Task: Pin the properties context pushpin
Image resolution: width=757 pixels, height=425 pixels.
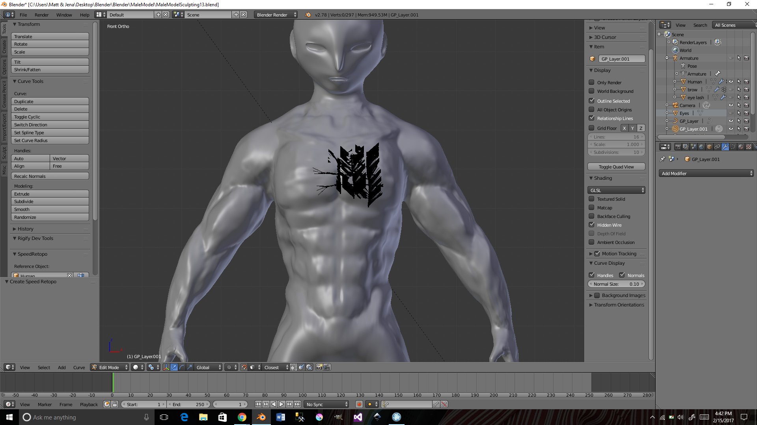Action: 663,159
